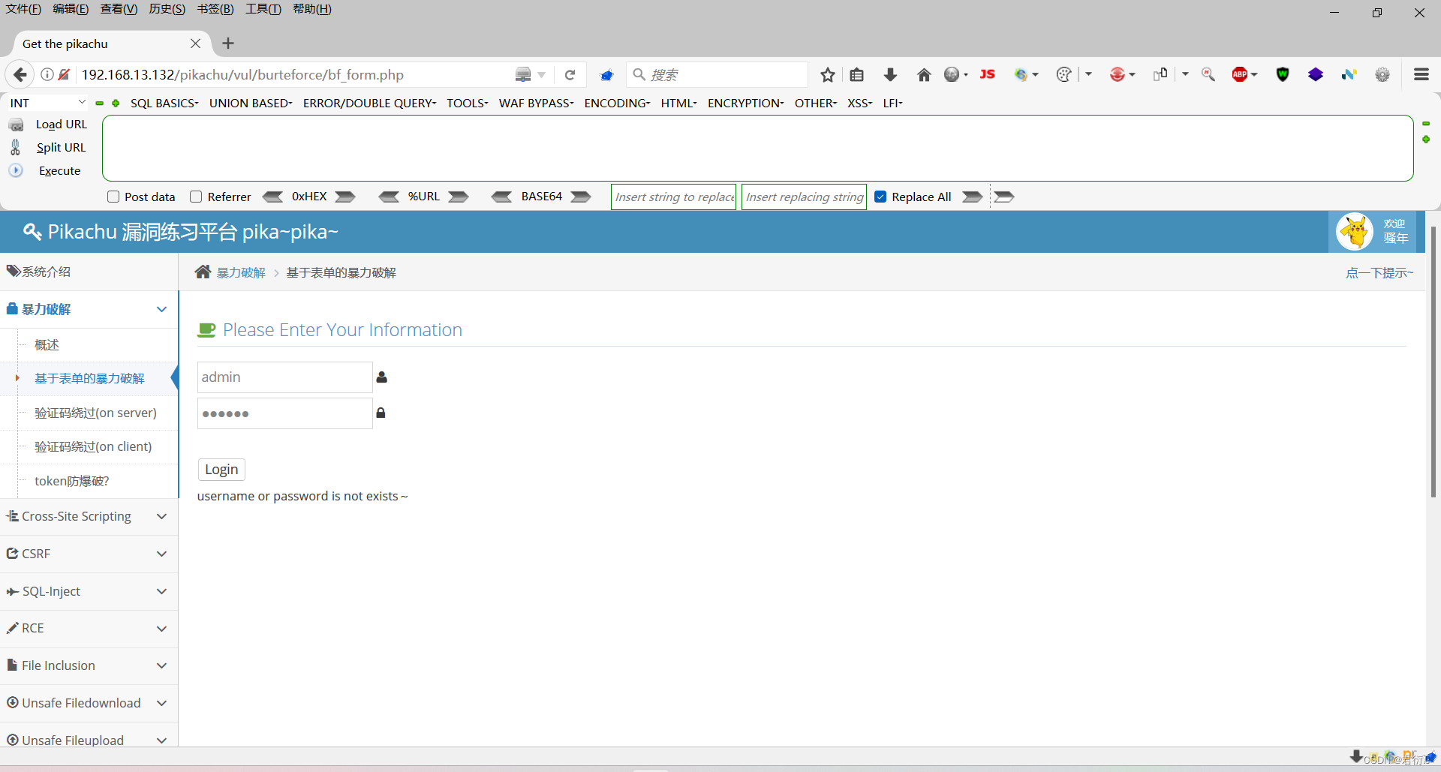The image size is (1441, 772).
Task: Open the token防爆破? page
Action: (x=72, y=481)
